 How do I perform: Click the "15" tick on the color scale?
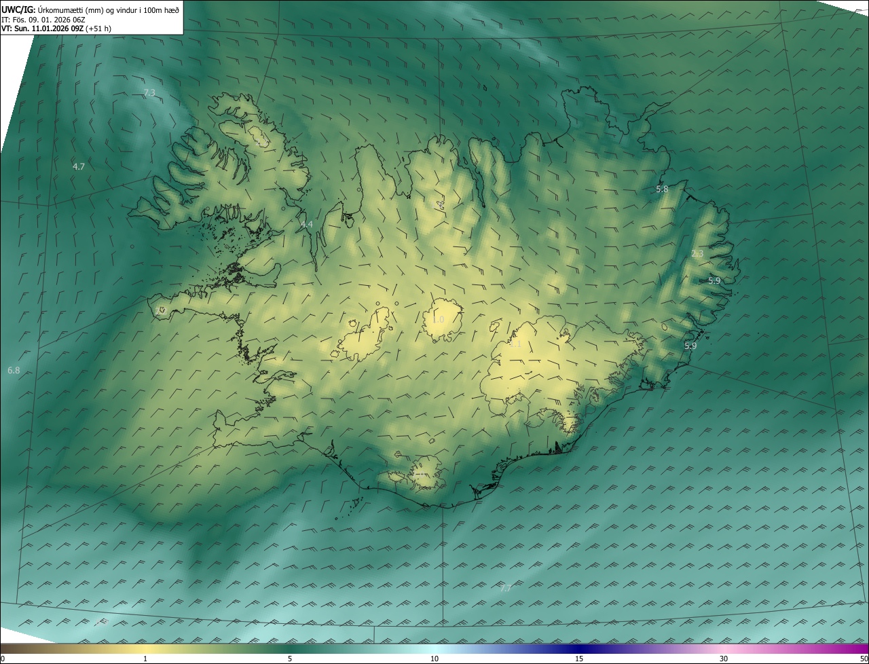[579, 659]
